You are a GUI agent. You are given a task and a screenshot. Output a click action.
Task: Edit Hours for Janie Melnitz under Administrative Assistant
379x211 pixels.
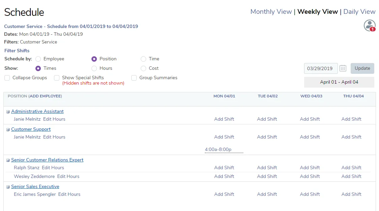point(54,119)
